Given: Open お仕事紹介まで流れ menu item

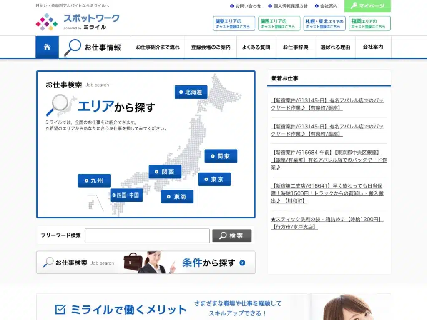Looking at the screenshot, I should tap(158, 47).
